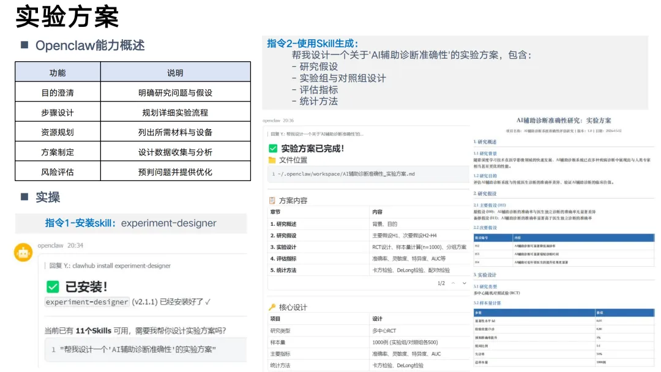Select the "步骤设计" cell
The width and height of the screenshot is (661, 372).
click(58, 112)
